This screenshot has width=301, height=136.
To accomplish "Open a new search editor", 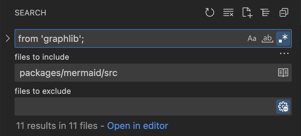I will click(247, 13).
